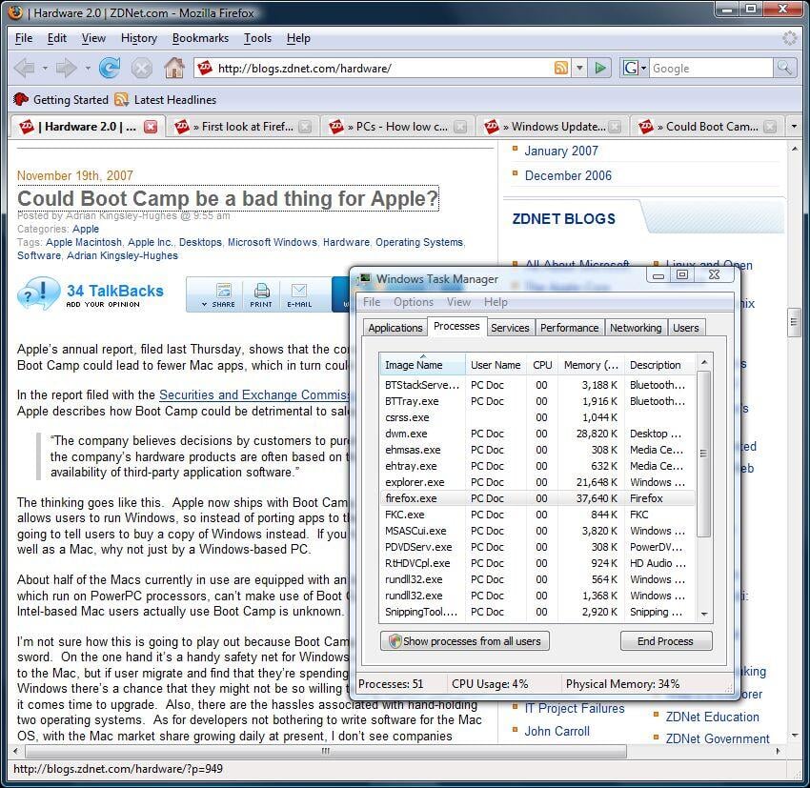Switch to Task Manager Applications tab
810x788 pixels.
395,328
